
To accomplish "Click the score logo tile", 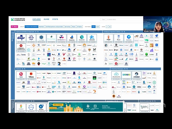I will coord(74,59).
